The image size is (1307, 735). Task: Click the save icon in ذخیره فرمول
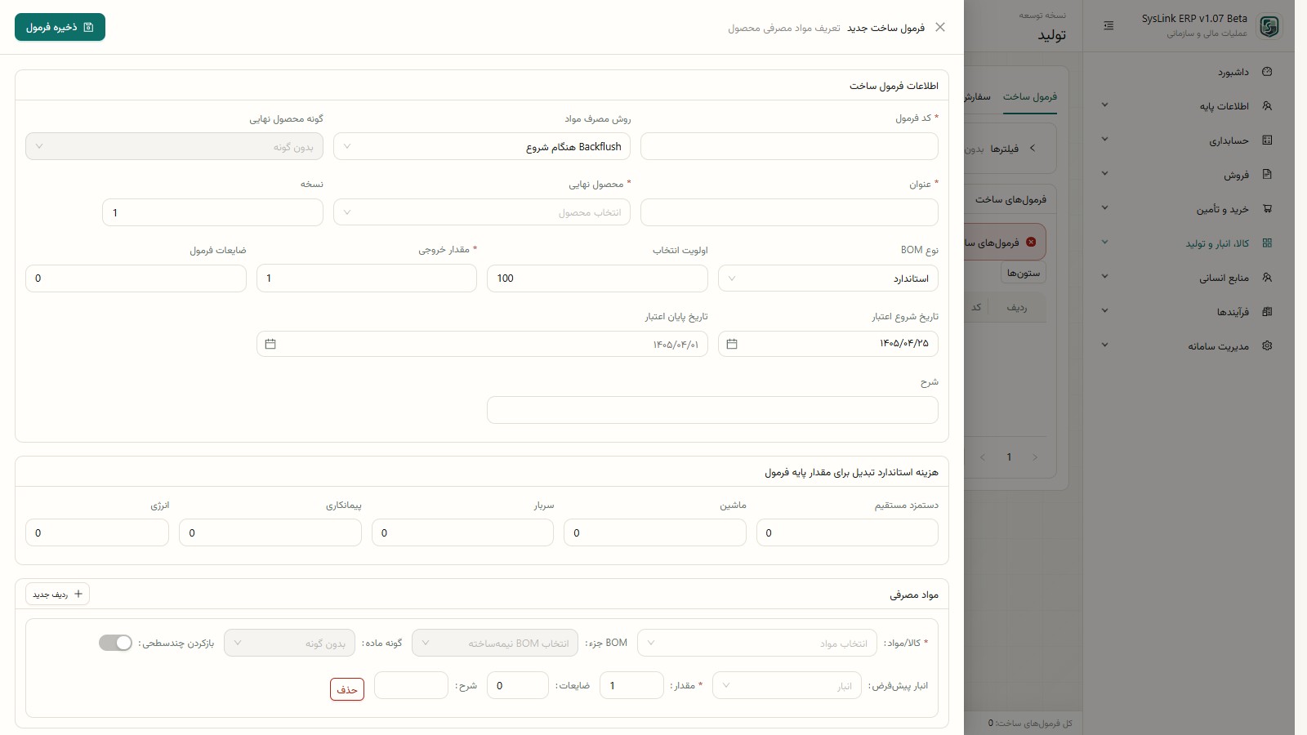(89, 27)
